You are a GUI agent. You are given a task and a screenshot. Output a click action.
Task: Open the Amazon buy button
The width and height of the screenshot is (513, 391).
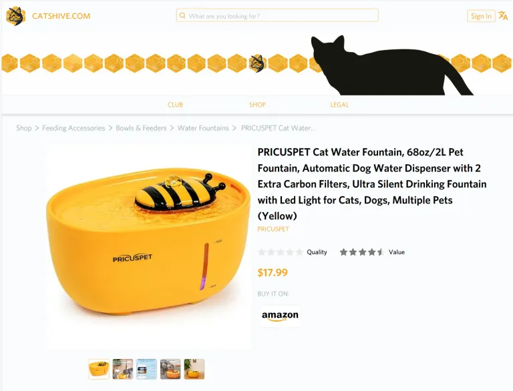coord(280,316)
